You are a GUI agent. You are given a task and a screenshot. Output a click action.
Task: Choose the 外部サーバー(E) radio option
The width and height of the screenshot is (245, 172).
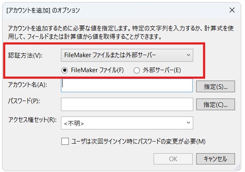click(136, 70)
